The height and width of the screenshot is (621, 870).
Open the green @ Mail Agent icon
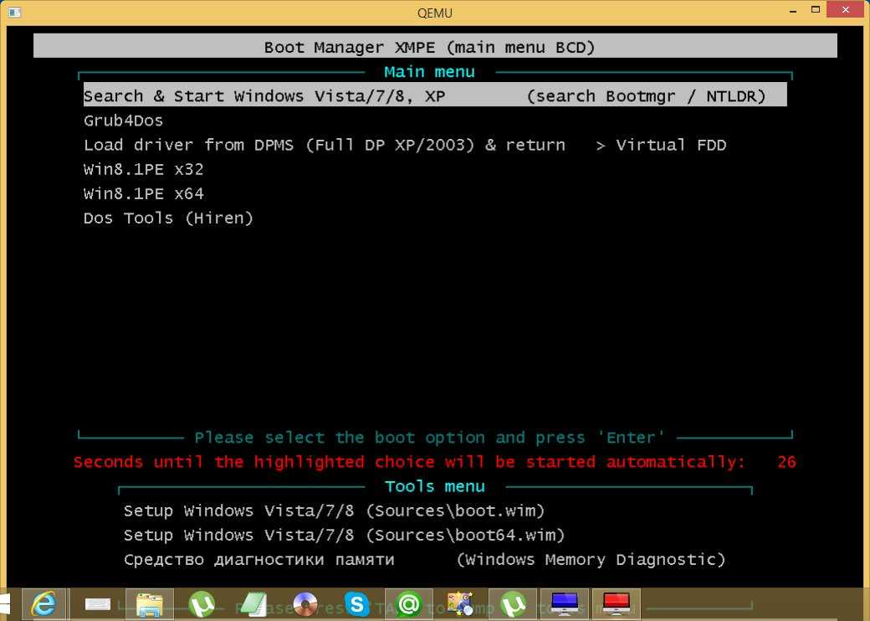(409, 604)
